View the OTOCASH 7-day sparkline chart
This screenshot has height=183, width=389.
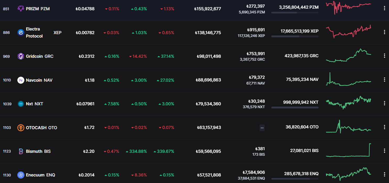pyautogui.click(x=349, y=126)
